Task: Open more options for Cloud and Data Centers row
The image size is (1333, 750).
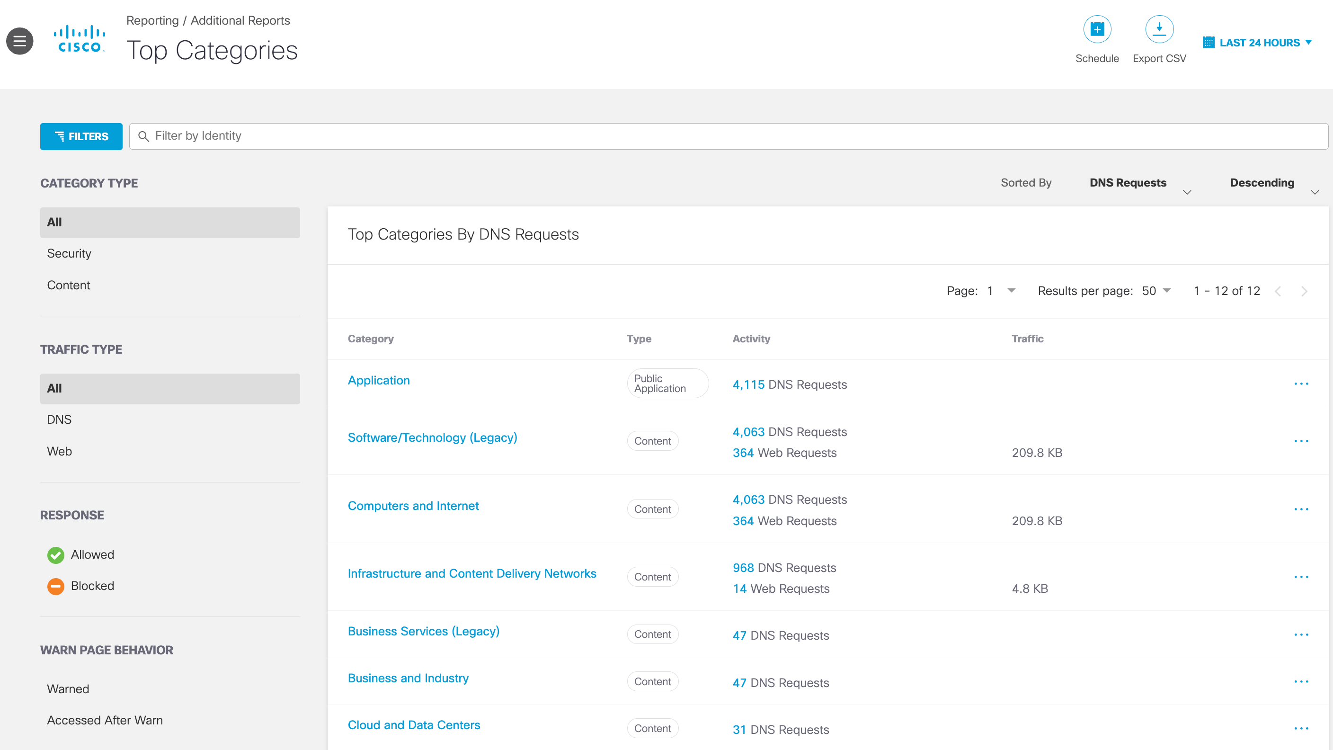Action: pyautogui.click(x=1300, y=728)
